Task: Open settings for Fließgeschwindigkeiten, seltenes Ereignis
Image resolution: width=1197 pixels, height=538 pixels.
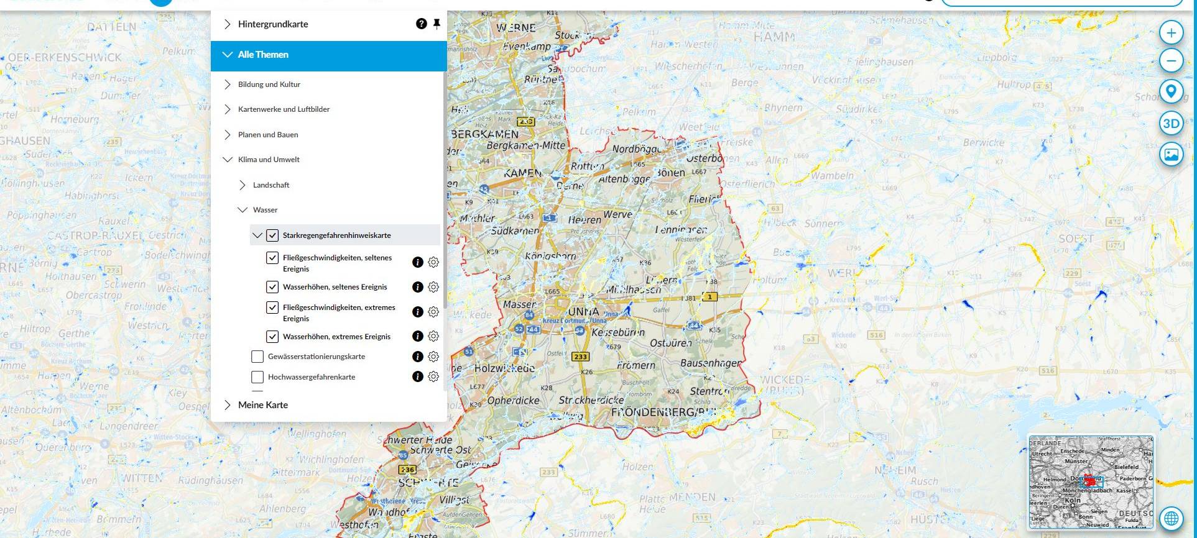Action: pyautogui.click(x=433, y=262)
